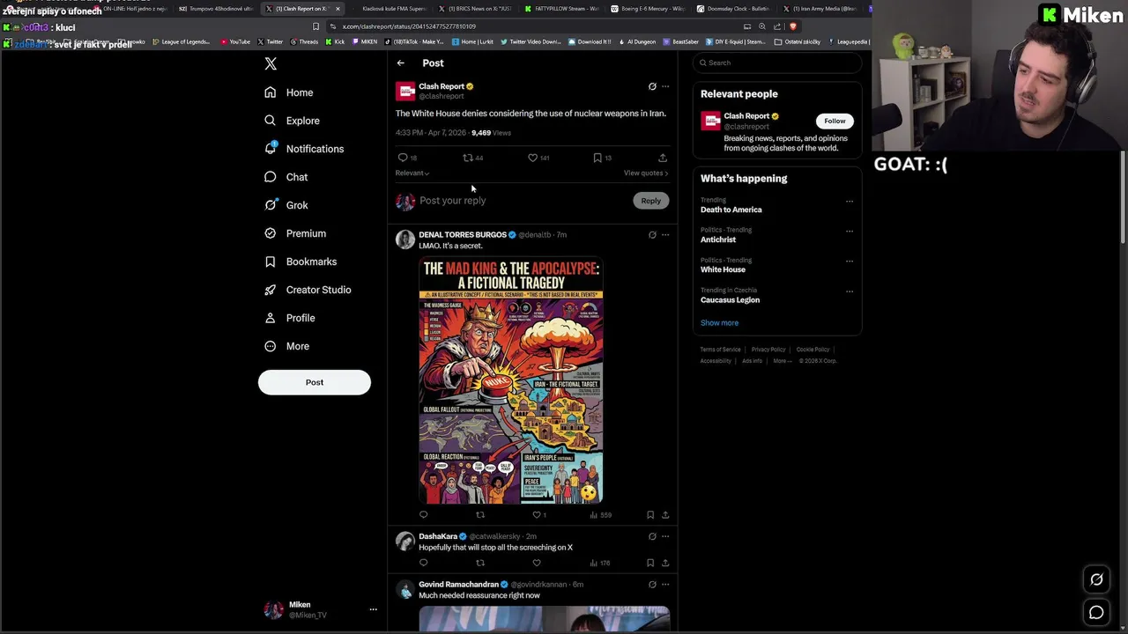Like the Clash Report post
This screenshot has width=1128, height=634.
click(x=532, y=158)
